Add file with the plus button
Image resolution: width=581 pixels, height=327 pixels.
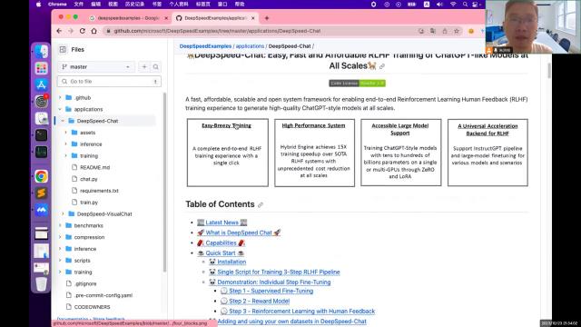click(144, 66)
